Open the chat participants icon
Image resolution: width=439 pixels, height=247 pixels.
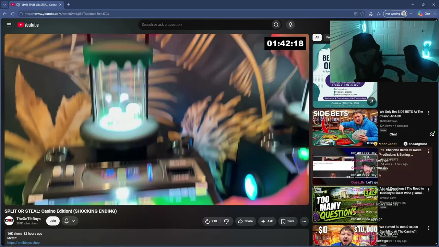432,134
